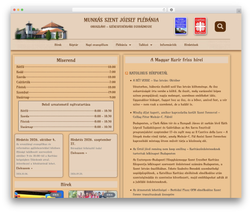Image resolution: width=252 pixels, height=213 pixels.
Task: Click the Szombat 19:00 mass row
Action: 66,92
